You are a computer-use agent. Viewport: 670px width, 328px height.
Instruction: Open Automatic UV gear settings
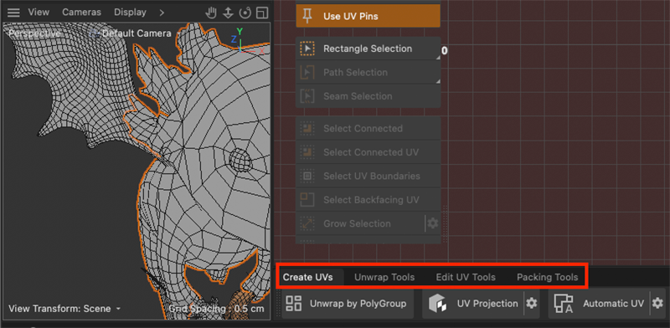[657, 304]
